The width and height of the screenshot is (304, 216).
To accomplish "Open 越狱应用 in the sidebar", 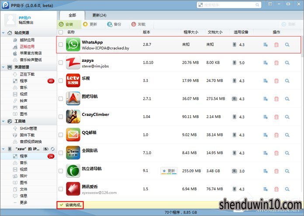I will pyautogui.click(x=27, y=40).
